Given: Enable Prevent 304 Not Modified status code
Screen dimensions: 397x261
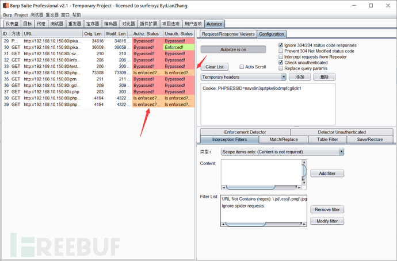Looking at the screenshot, I should click(281, 51).
